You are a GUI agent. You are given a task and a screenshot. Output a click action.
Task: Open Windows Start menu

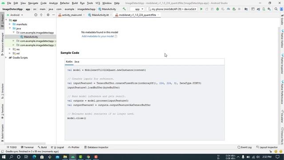point(4,157)
